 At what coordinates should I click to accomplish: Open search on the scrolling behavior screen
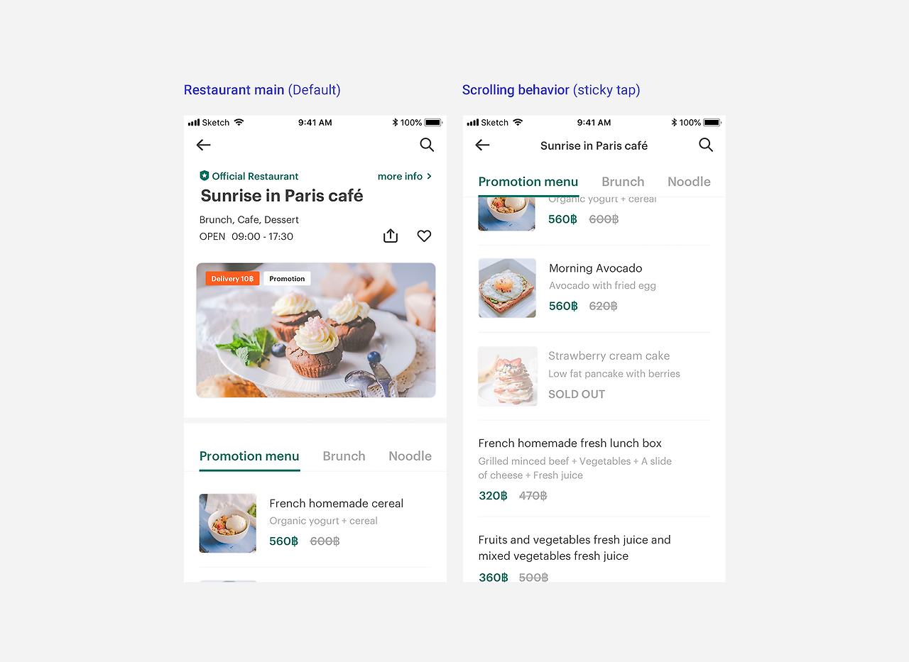click(x=706, y=145)
